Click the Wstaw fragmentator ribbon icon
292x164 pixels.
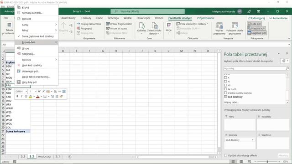click(108, 24)
